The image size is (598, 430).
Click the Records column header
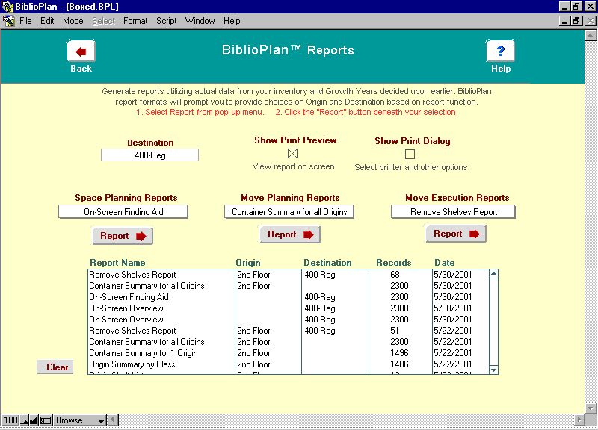394,263
